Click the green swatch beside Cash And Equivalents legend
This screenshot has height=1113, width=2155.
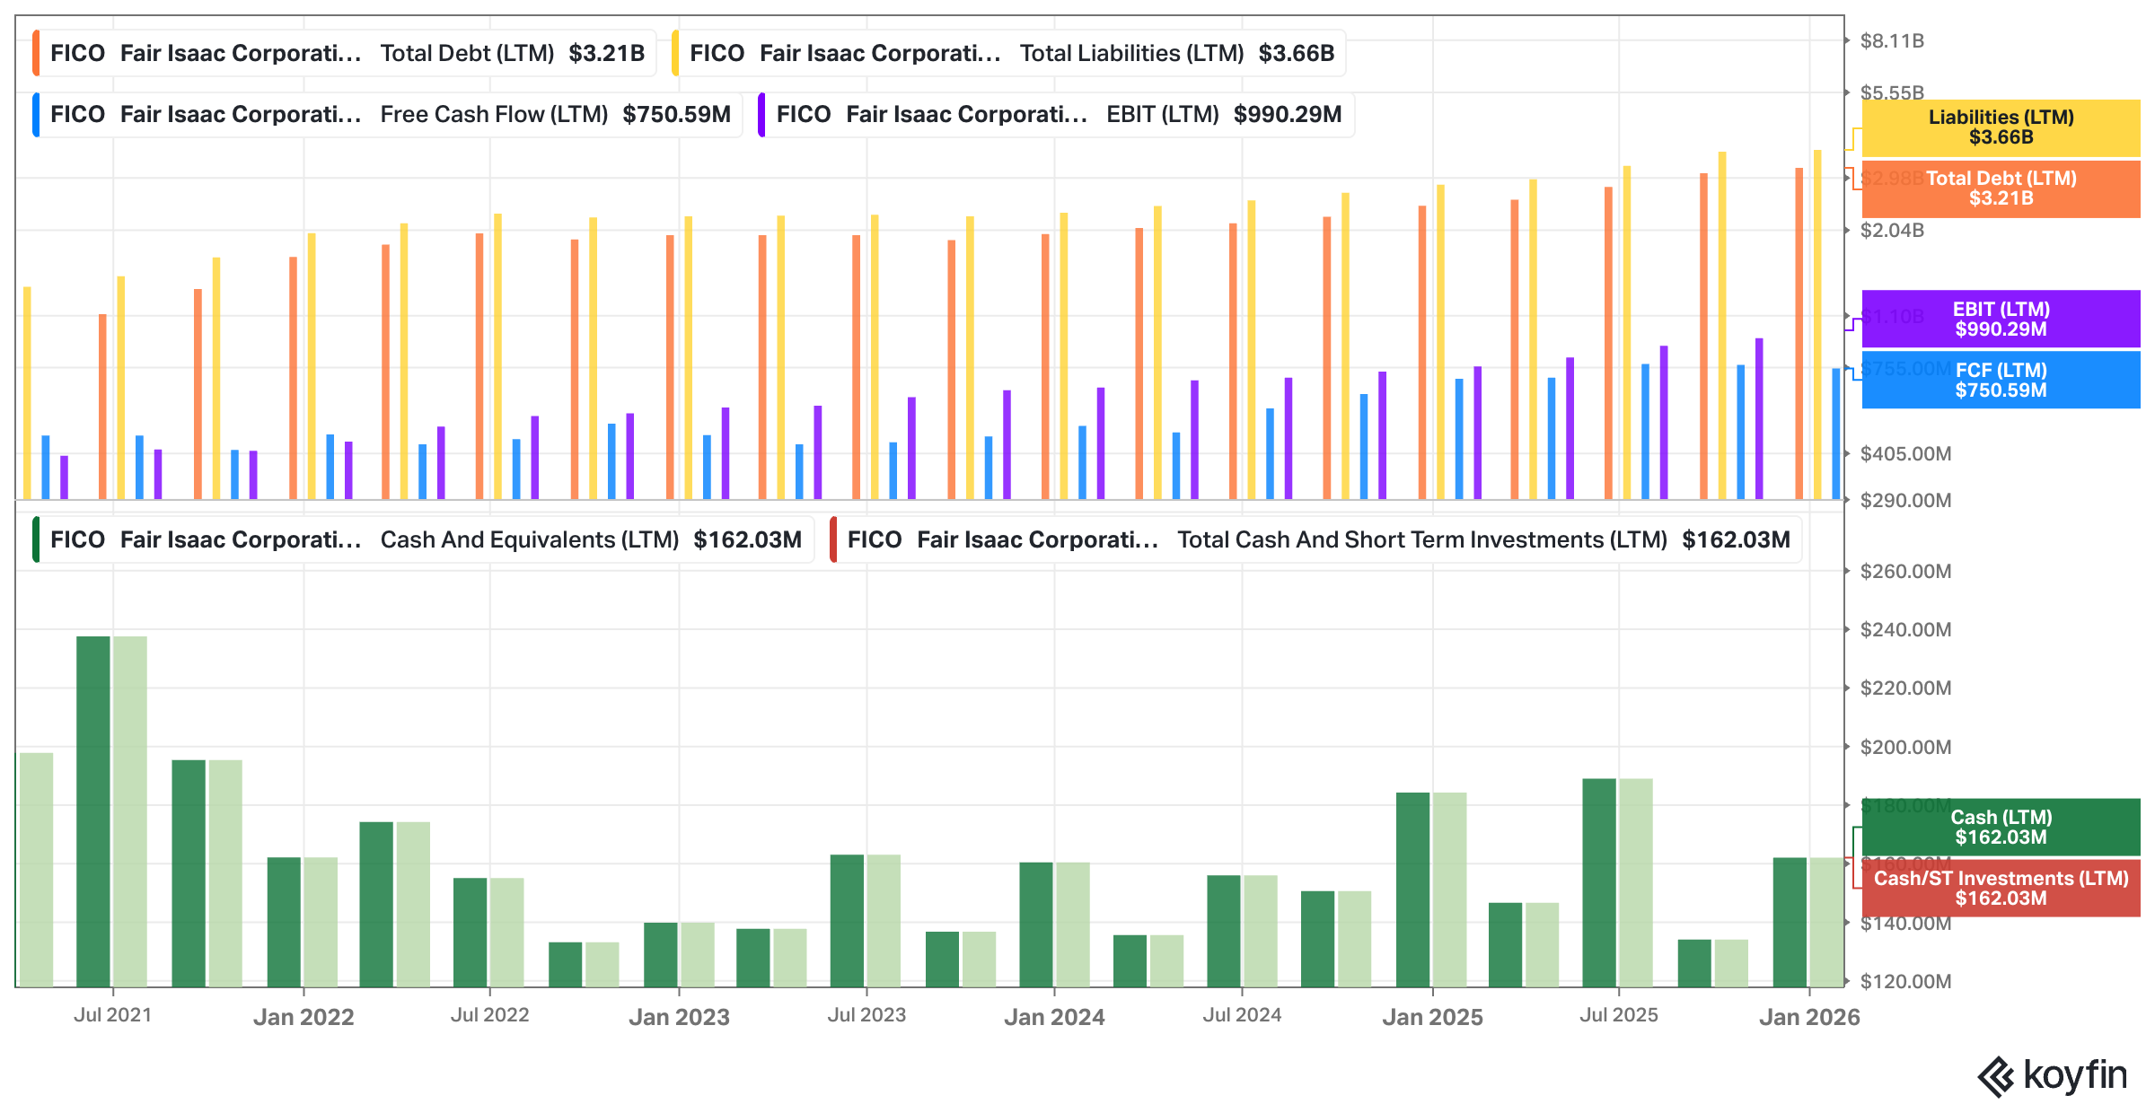click(x=36, y=539)
